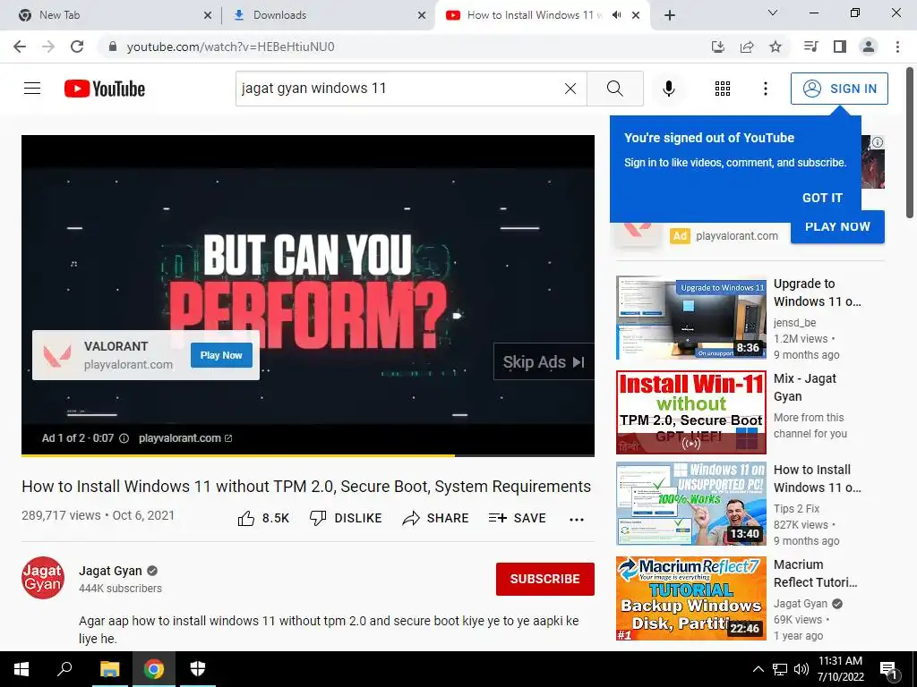917x687 pixels.
Task: Open taskbar search magnifier
Action: pos(64,669)
